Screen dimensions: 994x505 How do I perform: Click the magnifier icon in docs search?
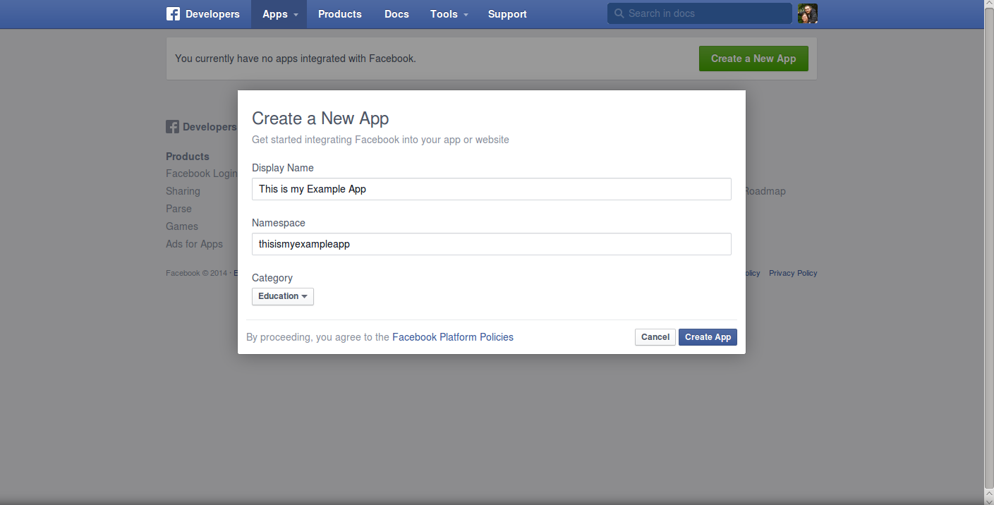[x=619, y=13]
